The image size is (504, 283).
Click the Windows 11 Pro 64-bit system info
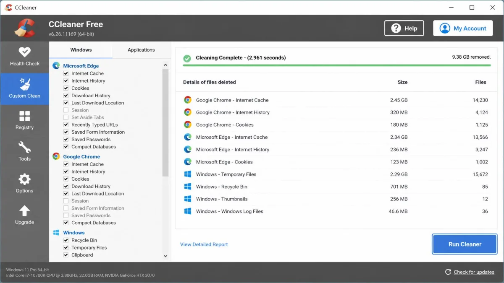27,270
